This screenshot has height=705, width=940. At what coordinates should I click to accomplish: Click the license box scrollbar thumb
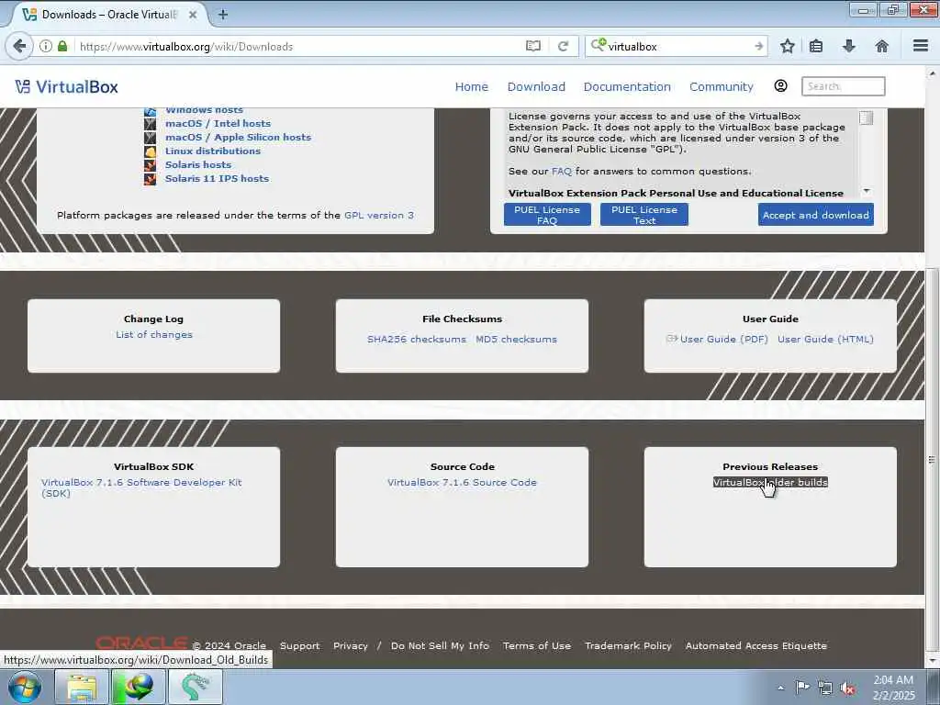(x=866, y=118)
